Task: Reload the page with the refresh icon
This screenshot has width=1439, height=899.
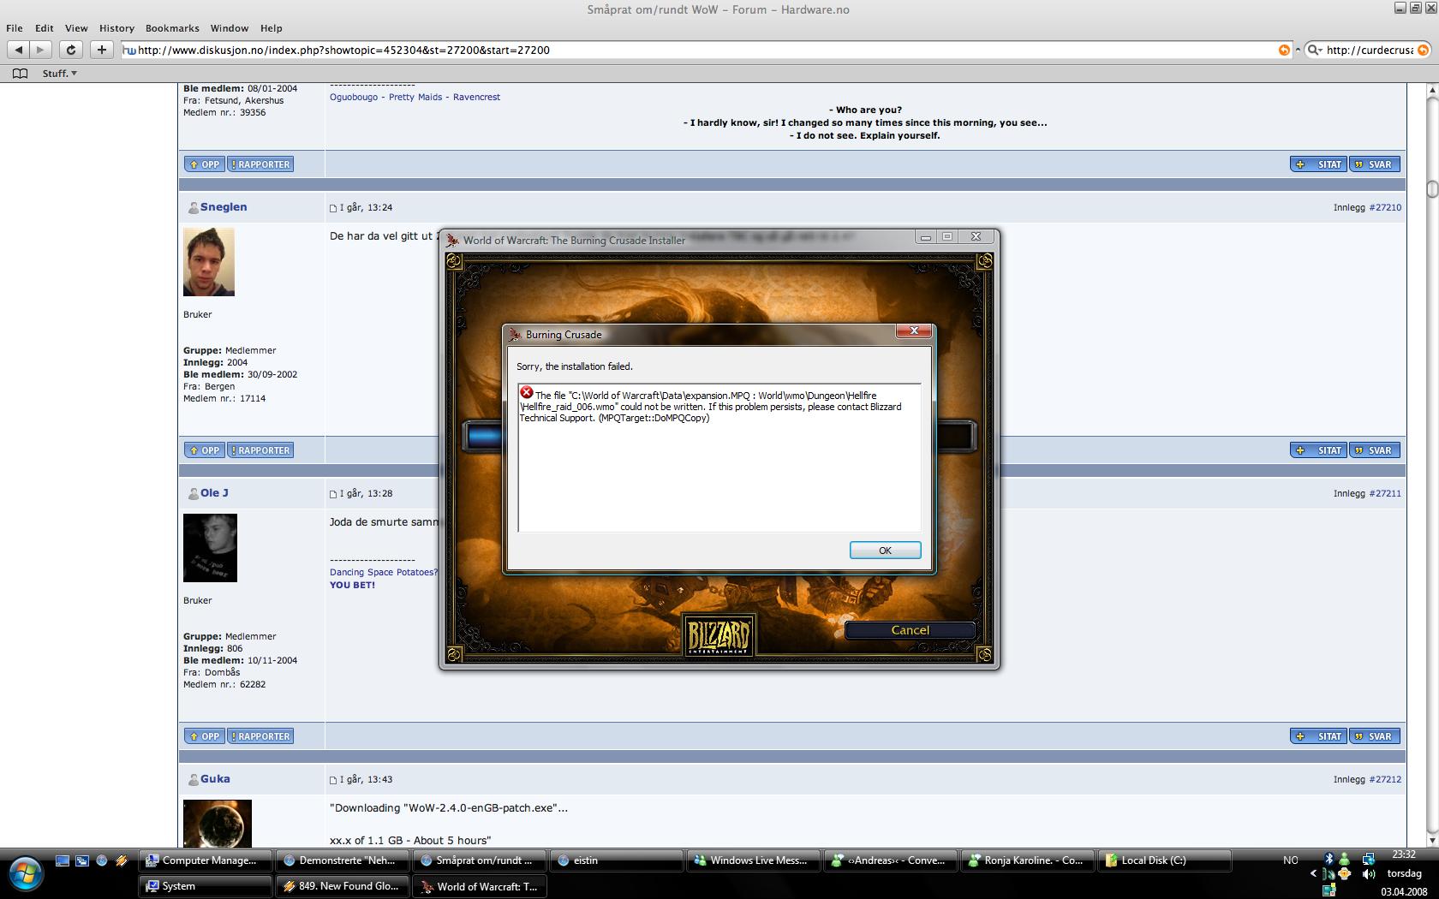Action: [x=72, y=50]
